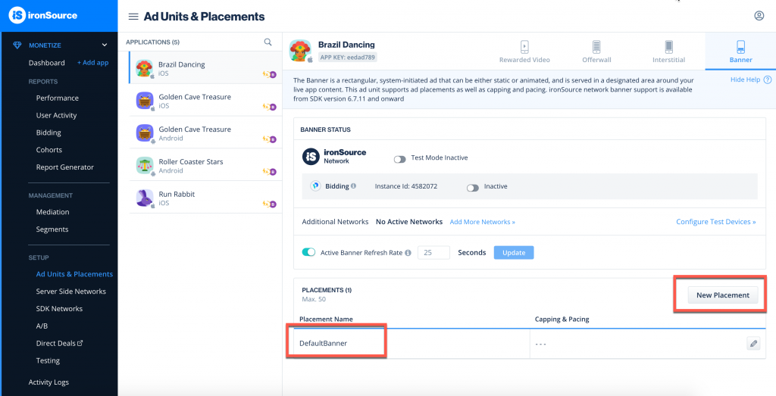Click purple badge on Run Rabbit row
Image resolution: width=776 pixels, height=396 pixels.
(x=273, y=204)
